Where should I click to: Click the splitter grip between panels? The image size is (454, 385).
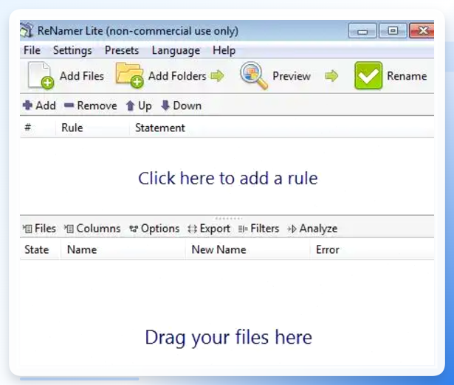228,218
